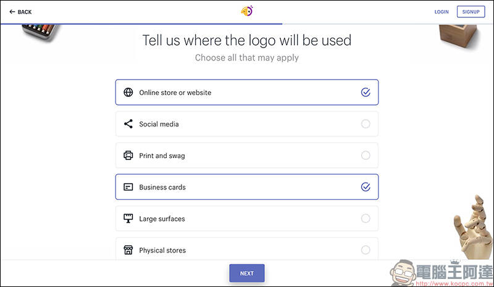Click the share icon beside Social media
Screen dimensions: 494x287
coord(128,124)
